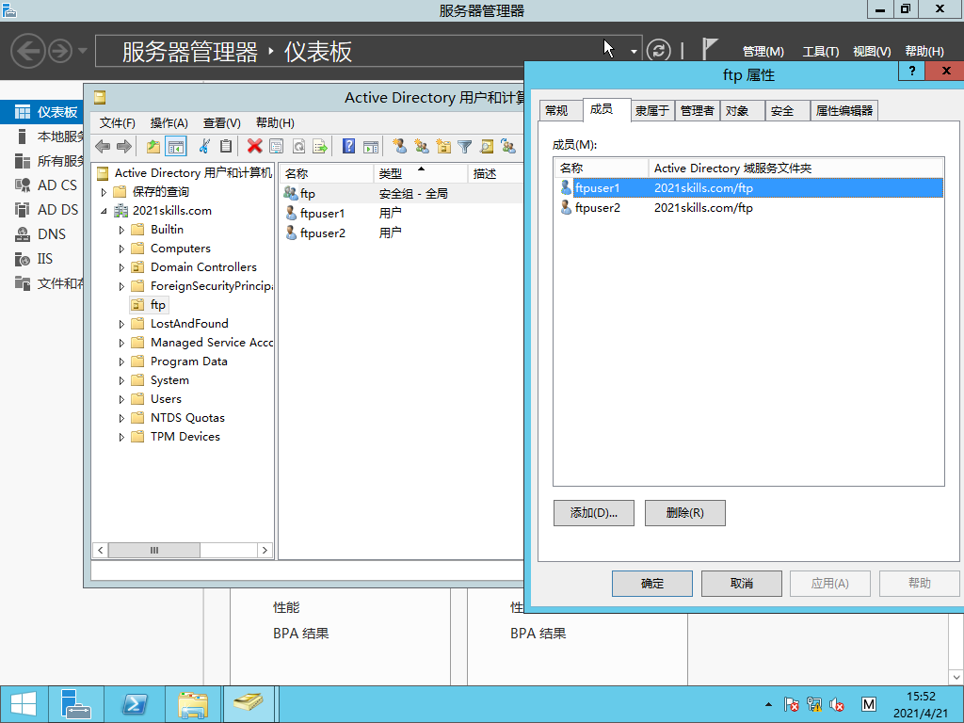Click the tree pane horizontal scrollbar thumb
Image resolution: width=964 pixels, height=723 pixels.
[x=154, y=550]
